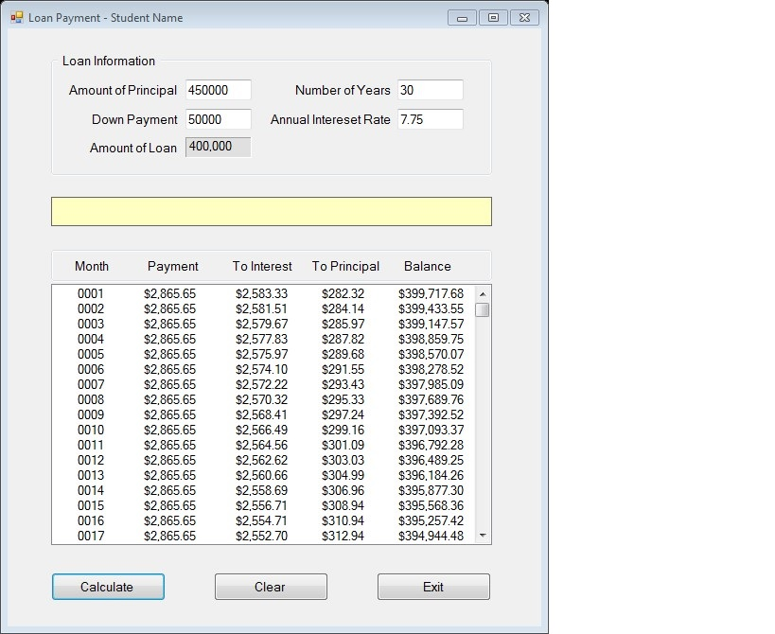
Task: Click month number 0014
Action: coord(91,490)
